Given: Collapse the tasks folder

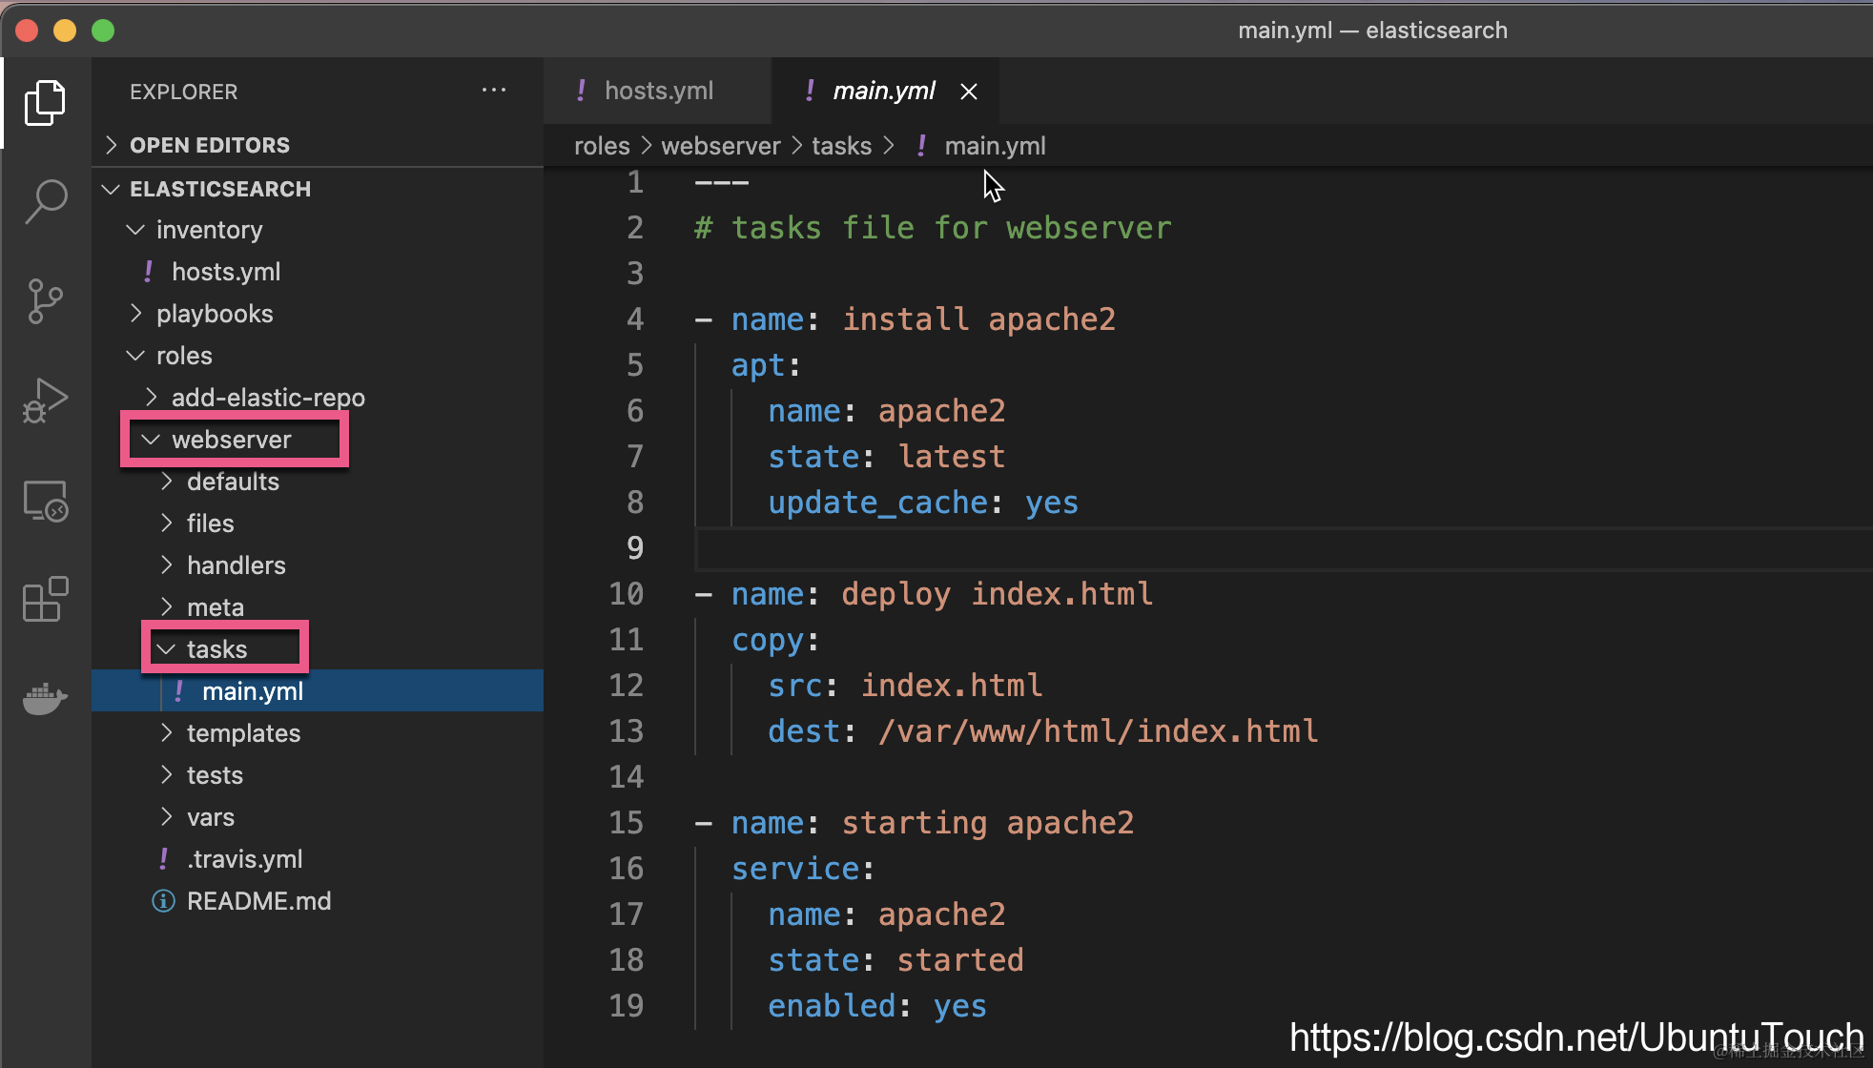Looking at the screenshot, I should (x=216, y=649).
